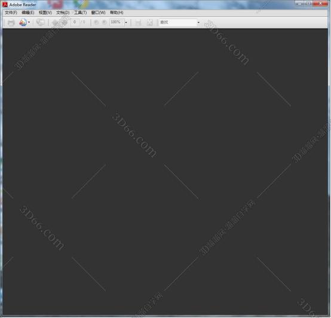The image size is (331, 318).
Task: Click the fit one full page icon
Action: pos(149,22)
